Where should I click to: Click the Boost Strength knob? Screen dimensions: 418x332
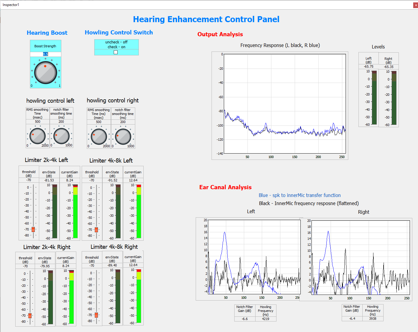click(x=45, y=73)
